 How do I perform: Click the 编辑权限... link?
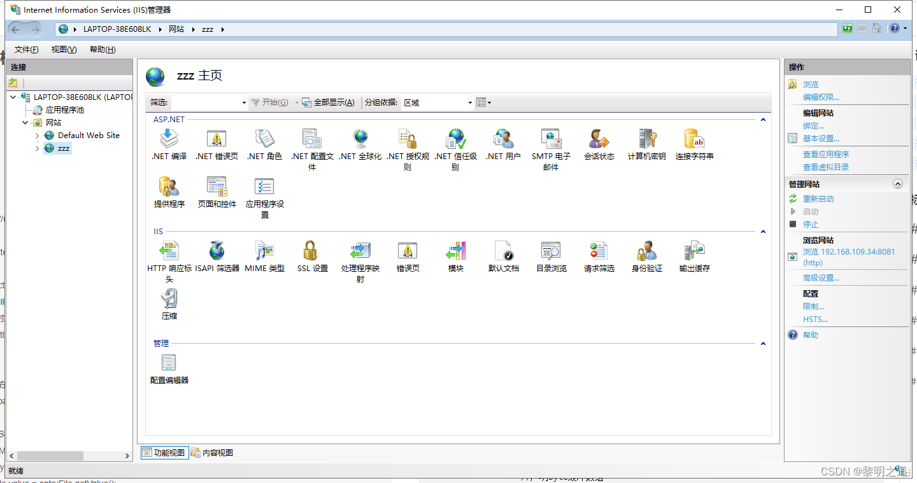click(821, 97)
